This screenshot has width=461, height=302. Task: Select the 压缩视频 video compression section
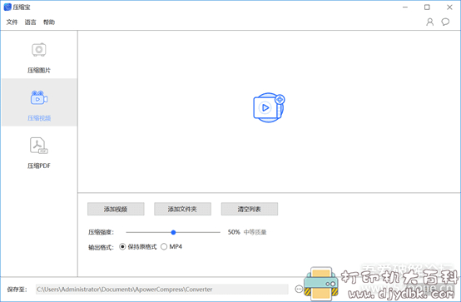click(x=39, y=102)
